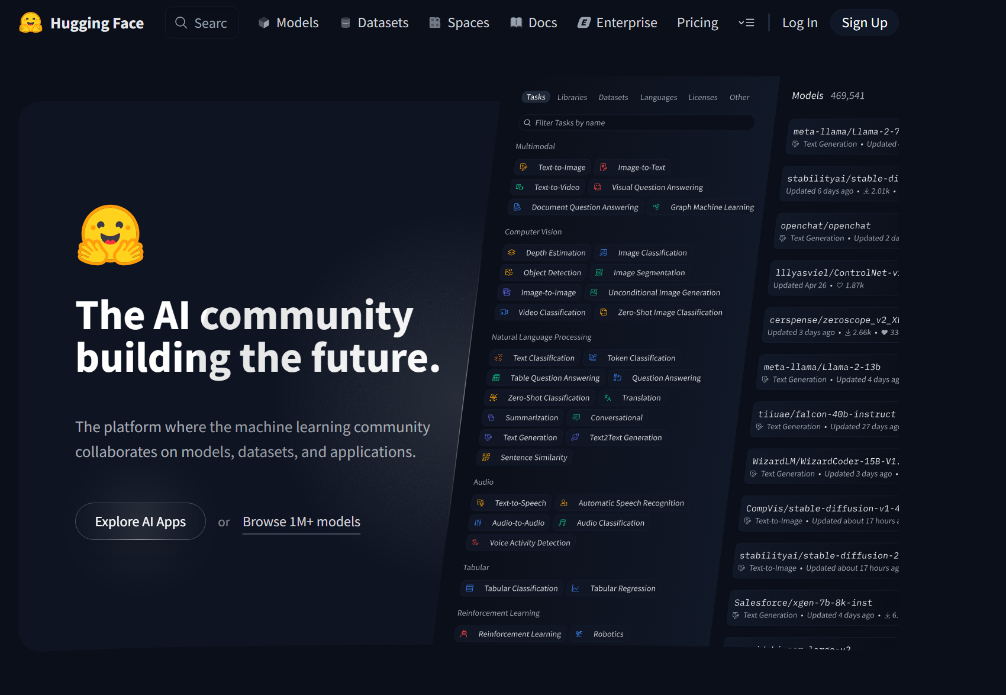Click the Models cube icon in the navbar

pos(264,22)
